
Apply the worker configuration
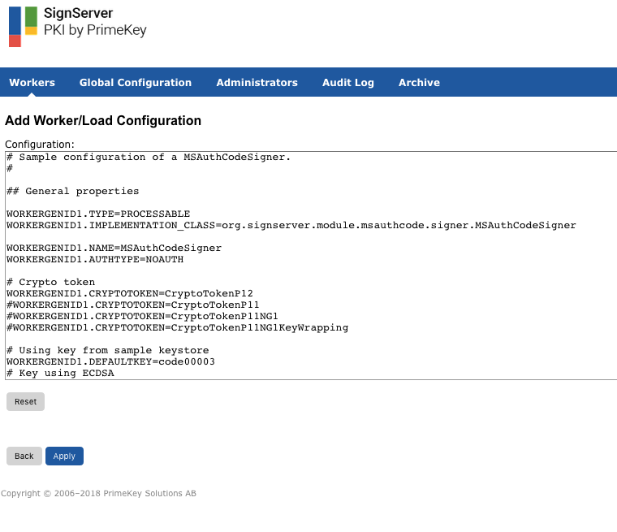pos(64,456)
